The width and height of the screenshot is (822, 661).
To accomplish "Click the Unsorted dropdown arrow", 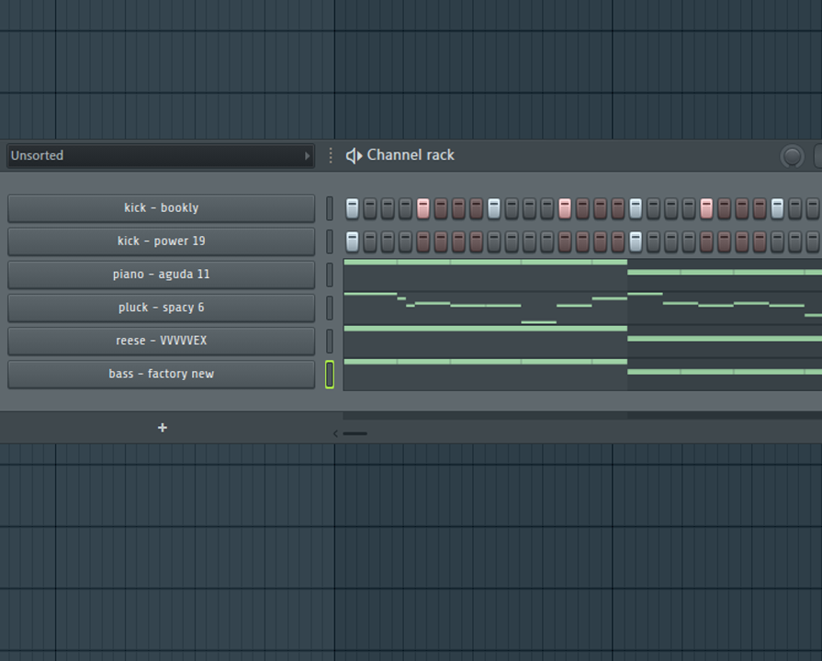I will pos(307,156).
